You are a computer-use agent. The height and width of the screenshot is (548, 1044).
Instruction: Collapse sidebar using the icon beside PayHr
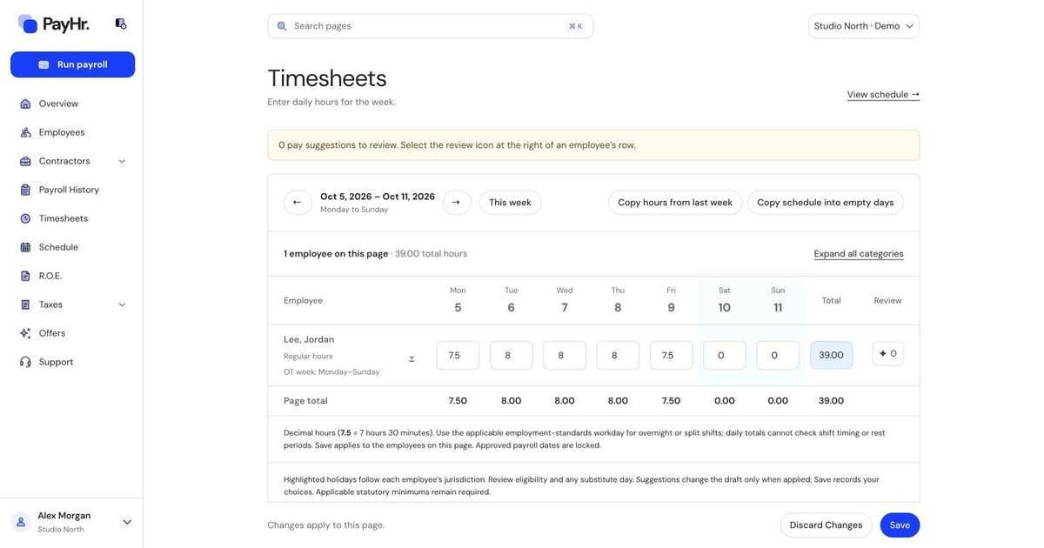(x=121, y=23)
